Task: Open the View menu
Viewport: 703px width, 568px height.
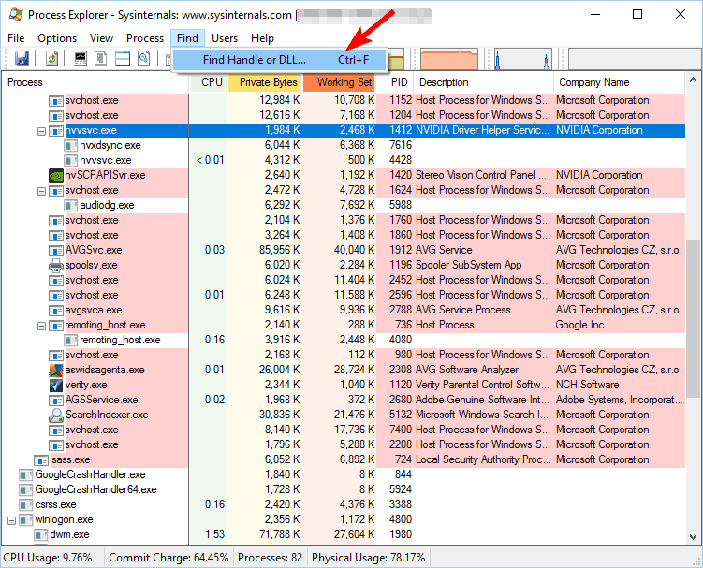Action: pyautogui.click(x=101, y=38)
